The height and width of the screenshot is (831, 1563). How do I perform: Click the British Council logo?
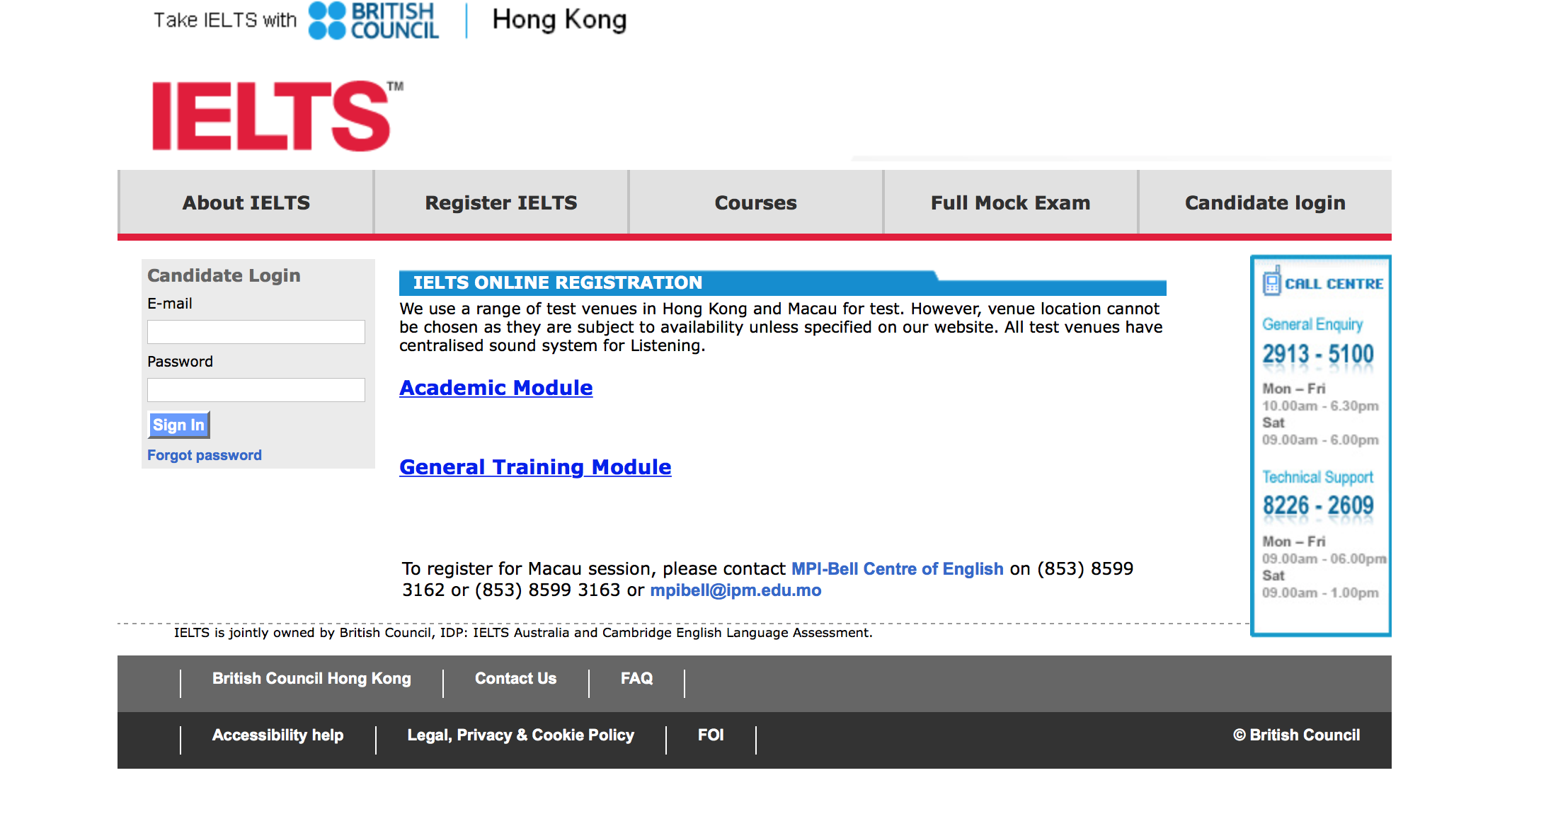374,21
